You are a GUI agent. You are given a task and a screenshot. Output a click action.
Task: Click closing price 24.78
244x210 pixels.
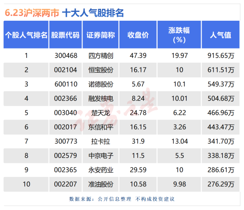pyautogui.click(x=138, y=113)
